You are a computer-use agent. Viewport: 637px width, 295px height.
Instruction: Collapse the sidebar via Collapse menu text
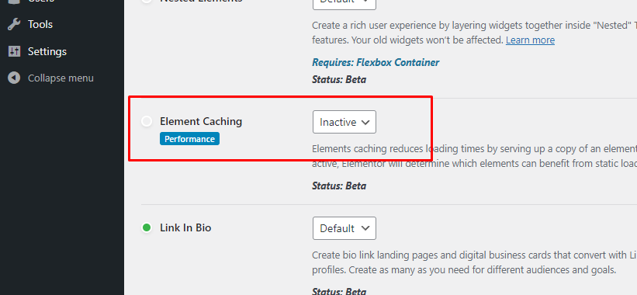click(x=61, y=78)
